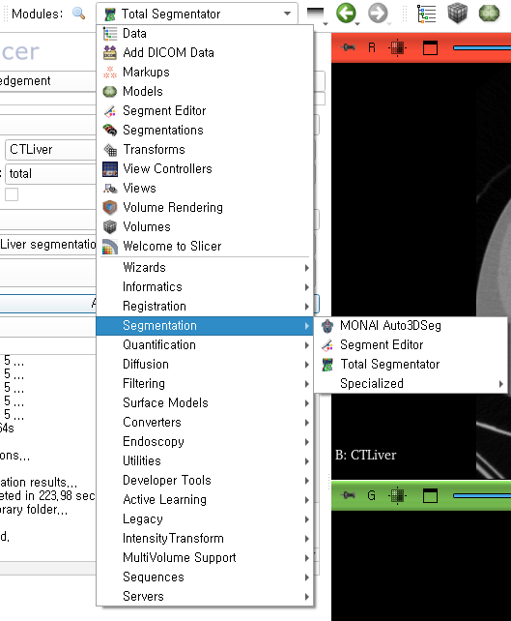Expand the Informatics submenu
511x621 pixels.
click(205, 287)
